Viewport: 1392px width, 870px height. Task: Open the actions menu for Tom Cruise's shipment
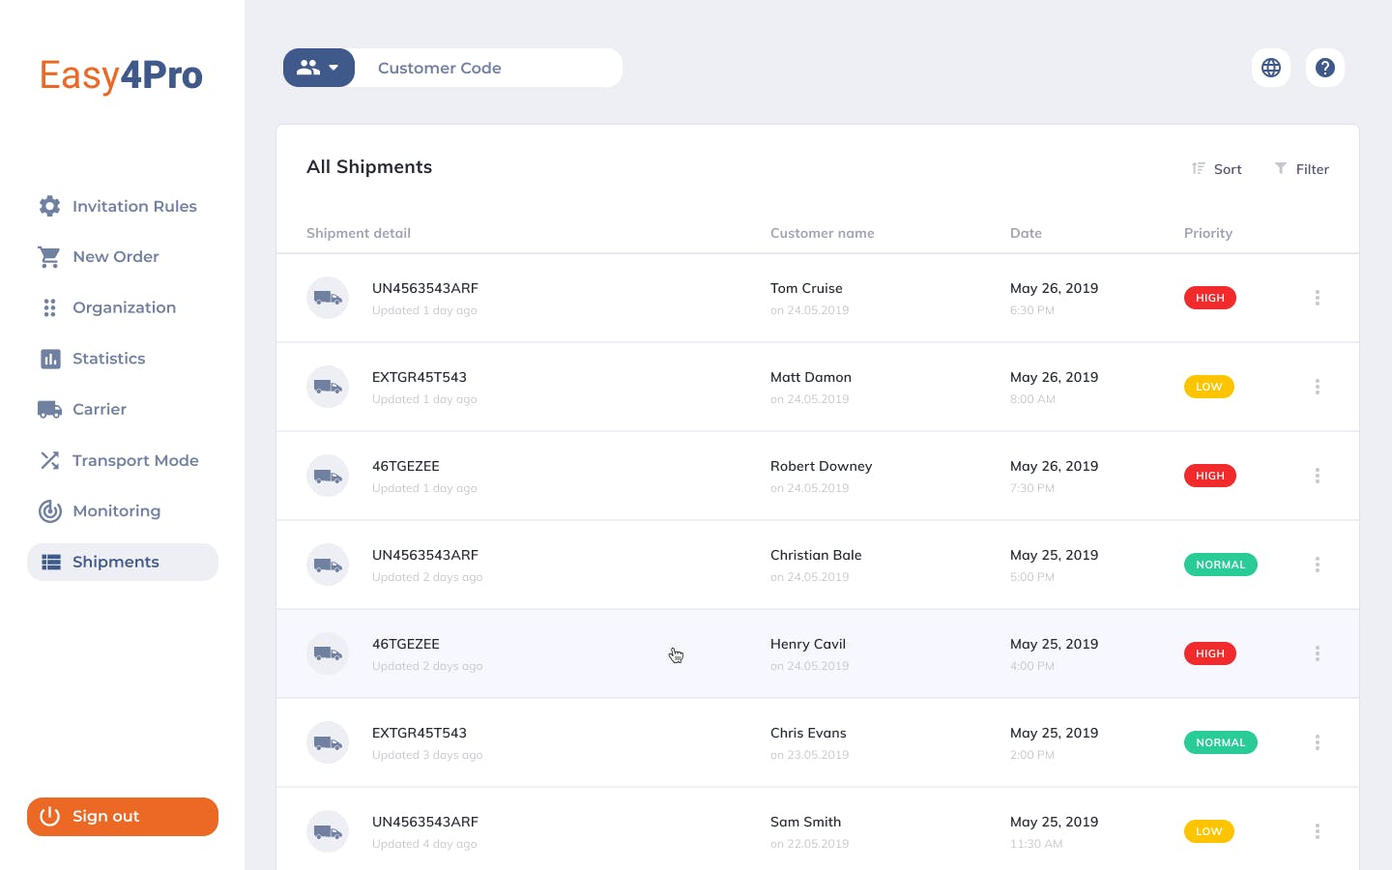coord(1318,298)
